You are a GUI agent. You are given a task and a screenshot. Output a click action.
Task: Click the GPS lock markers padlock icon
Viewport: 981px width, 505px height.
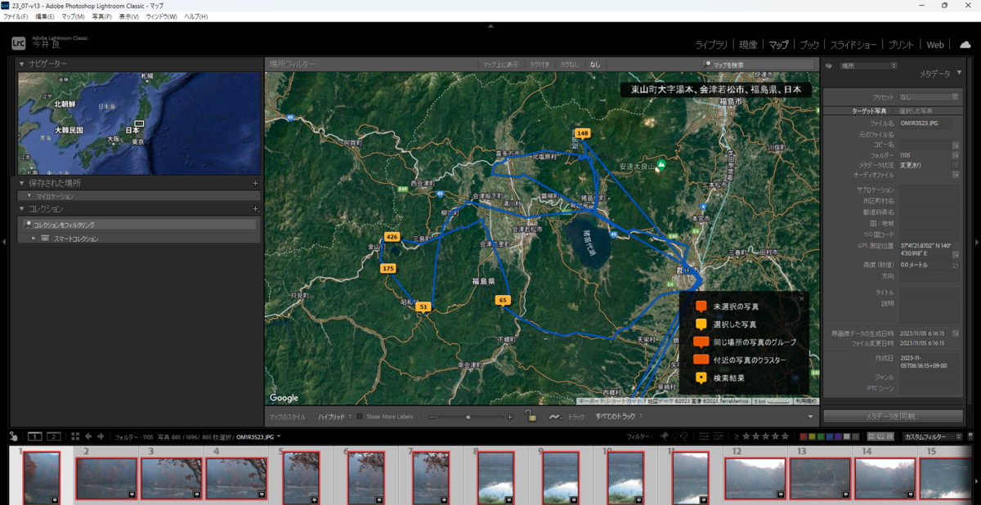[532, 417]
